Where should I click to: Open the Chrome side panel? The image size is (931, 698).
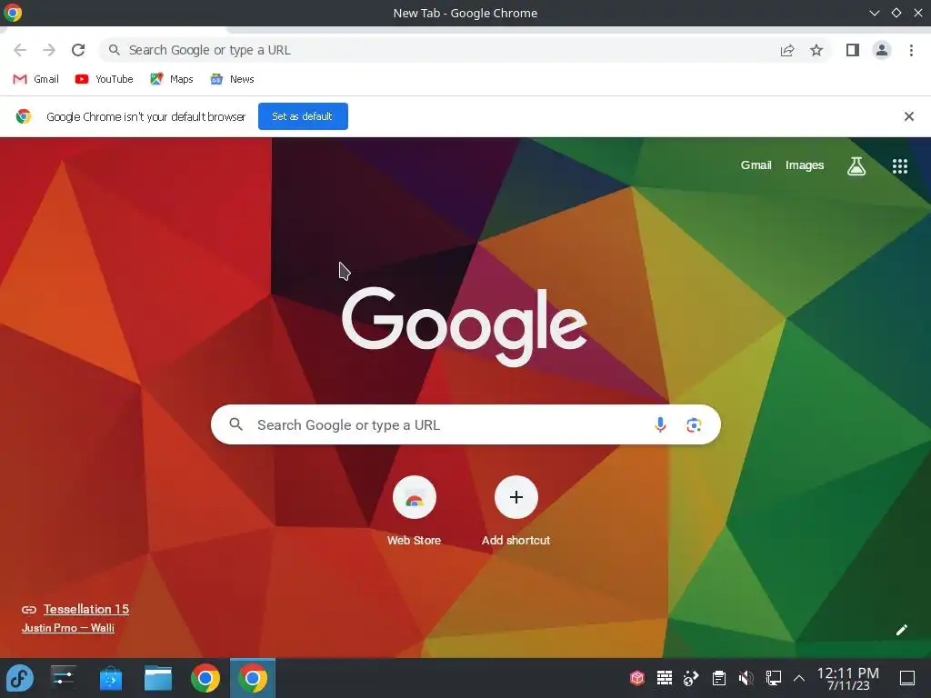click(x=853, y=51)
